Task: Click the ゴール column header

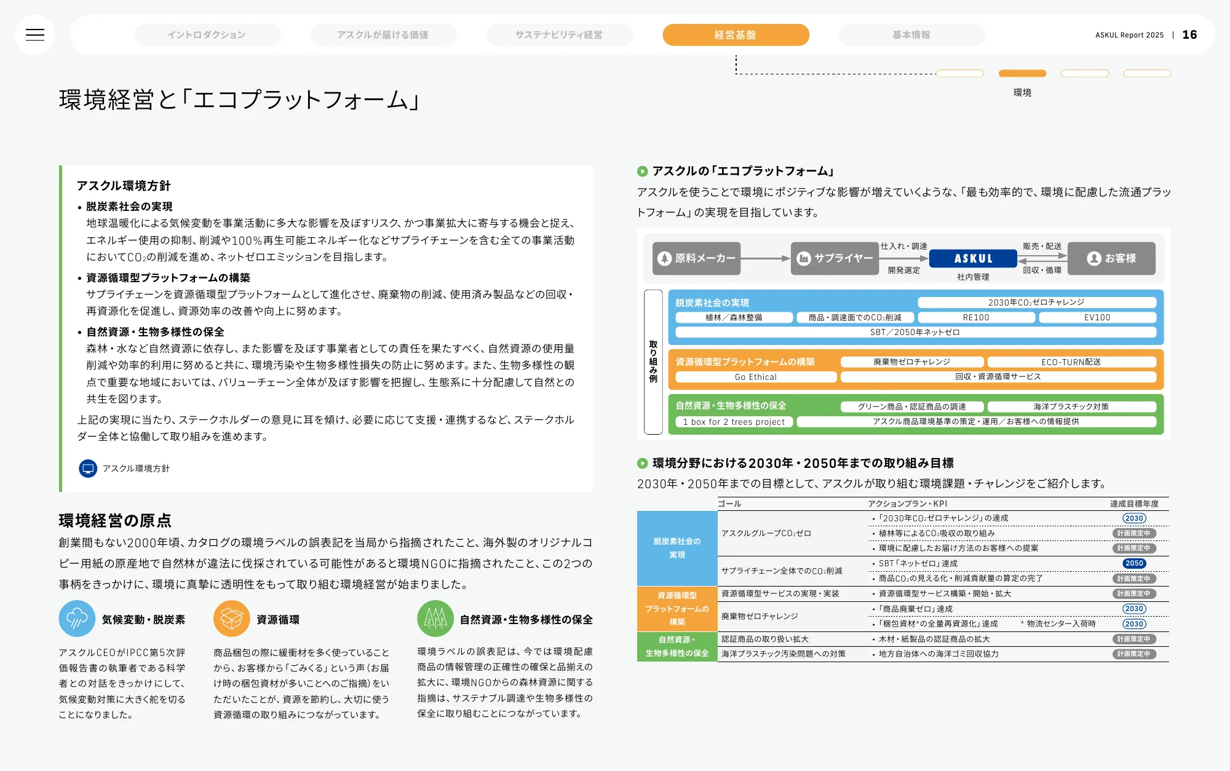Action: click(x=729, y=504)
